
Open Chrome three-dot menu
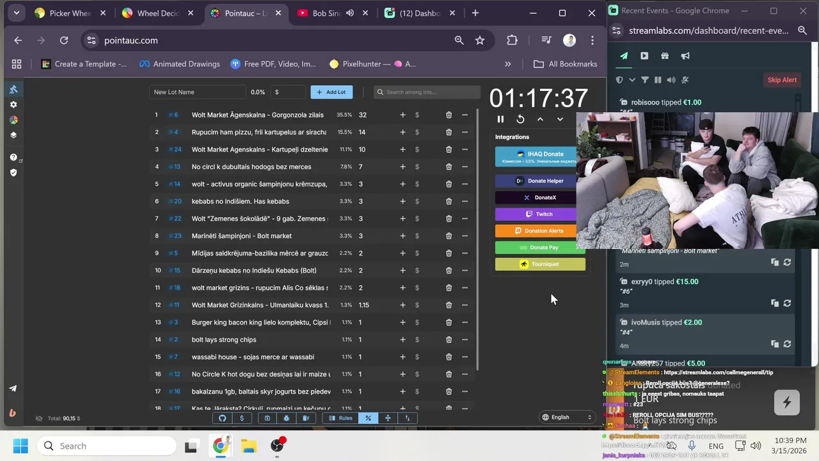click(x=592, y=40)
